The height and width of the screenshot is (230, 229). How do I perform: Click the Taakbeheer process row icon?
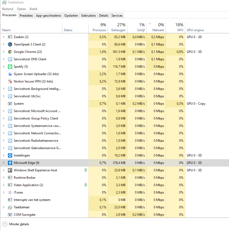pyautogui.click(x=10, y=207)
